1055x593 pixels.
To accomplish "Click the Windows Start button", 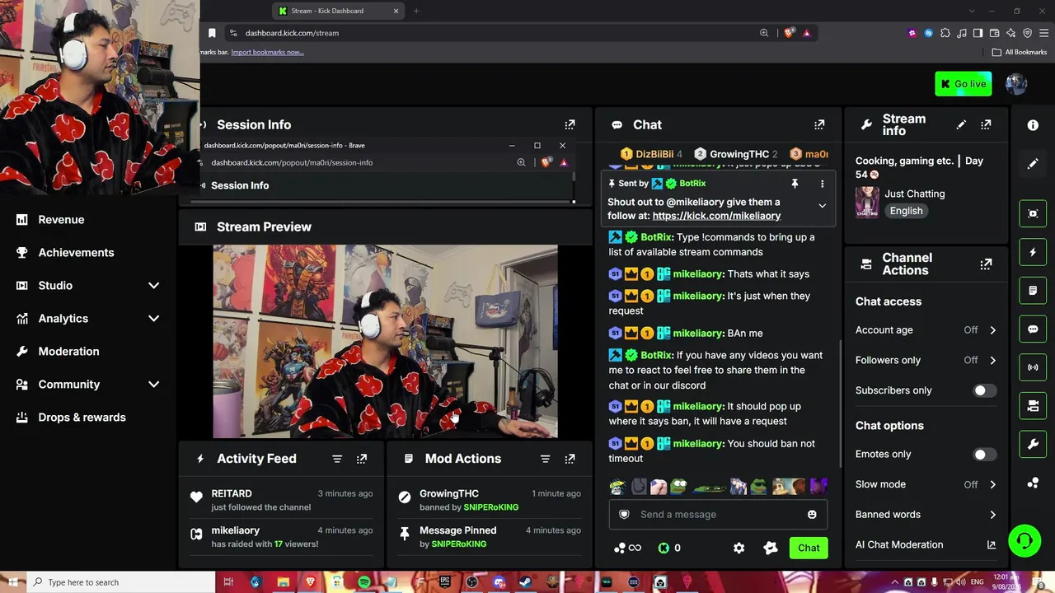I will click(13, 582).
